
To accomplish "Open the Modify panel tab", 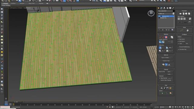I will [x=162, y=8].
